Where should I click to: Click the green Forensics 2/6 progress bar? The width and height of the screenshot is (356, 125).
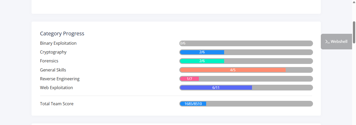[202, 61]
